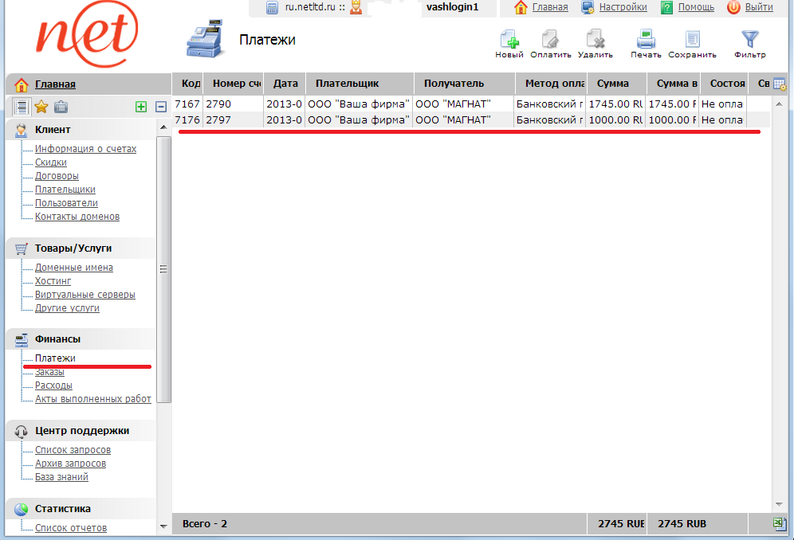Switch to the tree list view icon
The image size is (794, 540).
click(22, 107)
